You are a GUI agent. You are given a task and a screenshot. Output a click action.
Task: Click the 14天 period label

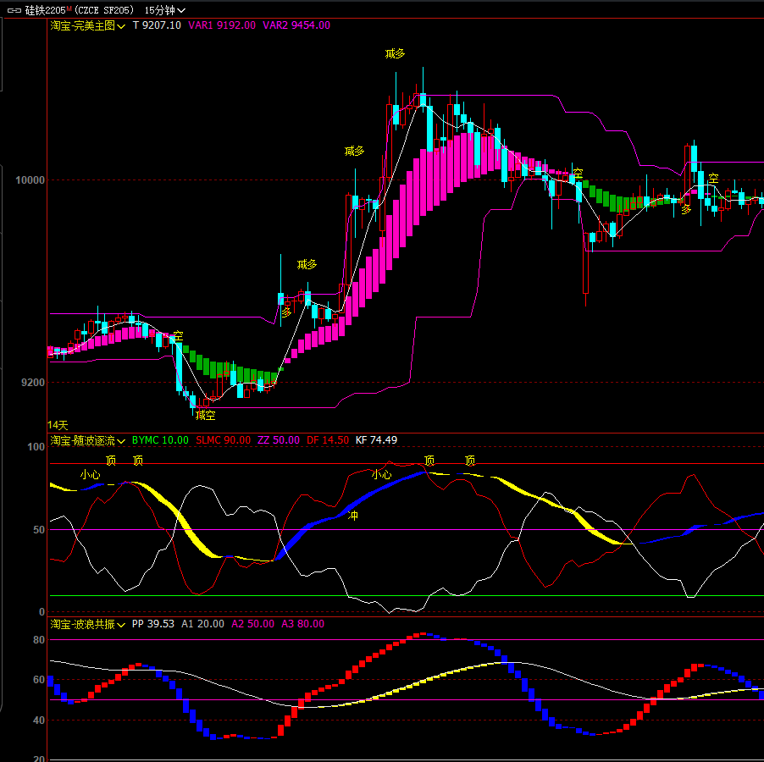point(58,424)
